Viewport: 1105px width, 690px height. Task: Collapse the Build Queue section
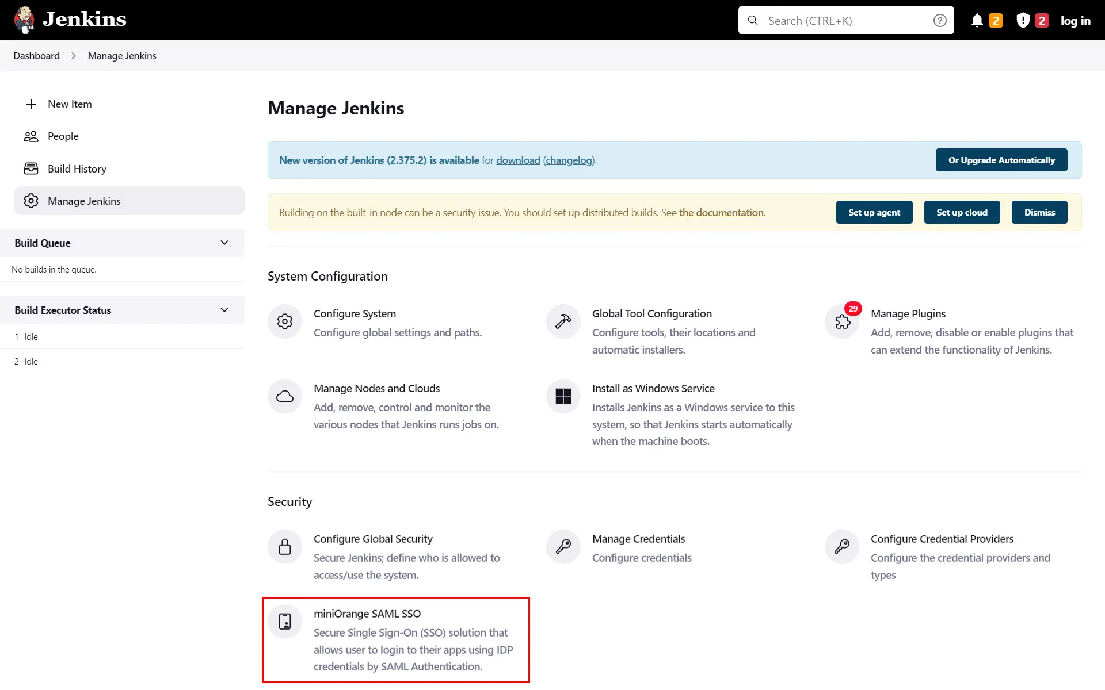[x=224, y=243]
